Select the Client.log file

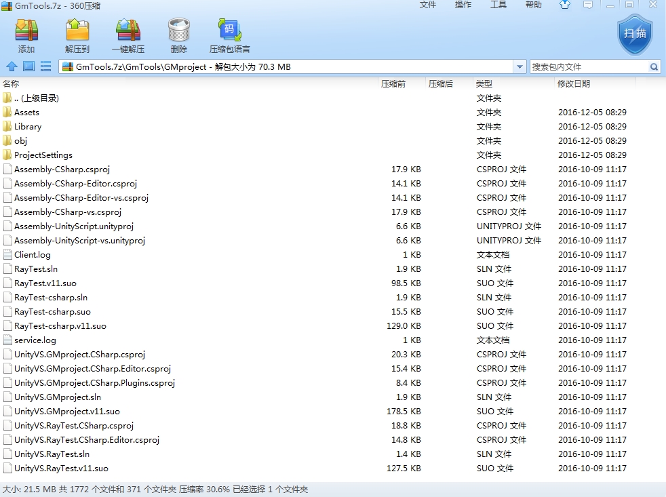click(32, 255)
